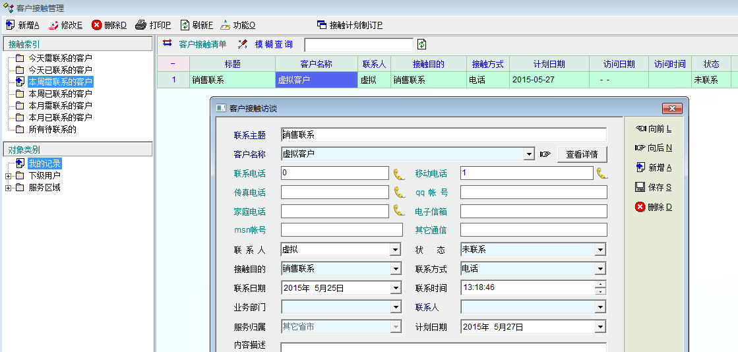Click the 删除 (Delete) toolbar icon

pos(97,25)
